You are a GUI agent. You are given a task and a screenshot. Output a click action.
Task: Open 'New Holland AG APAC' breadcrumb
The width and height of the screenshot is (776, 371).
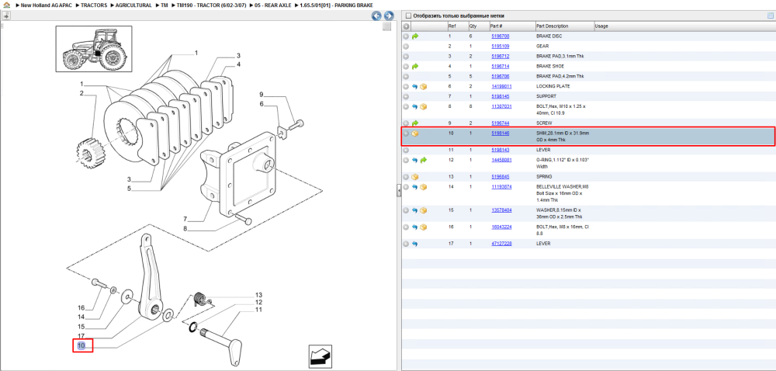[x=47, y=5]
